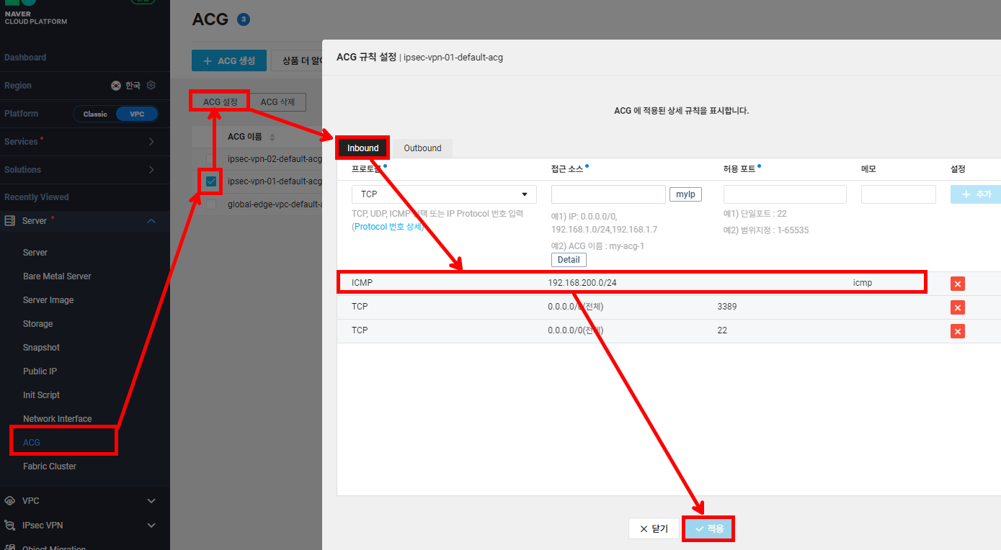Viewport: 1001px width, 550px height.
Task: Go to Fabric Cluster submenu item
Action: [x=50, y=466]
